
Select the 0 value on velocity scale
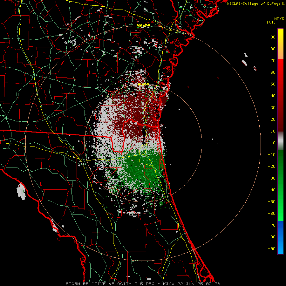(x=274, y=143)
